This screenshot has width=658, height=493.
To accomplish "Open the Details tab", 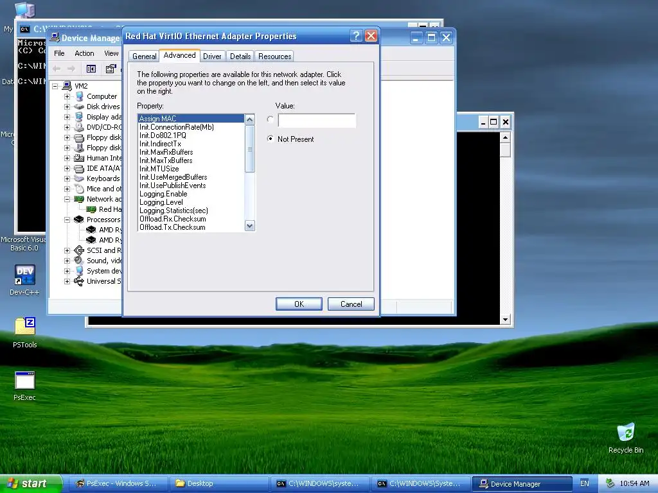I will (x=240, y=56).
